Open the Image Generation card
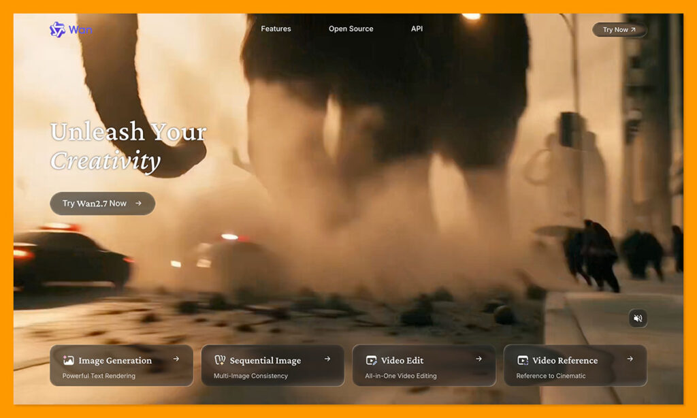The height and width of the screenshot is (418, 697). pyautogui.click(x=121, y=366)
